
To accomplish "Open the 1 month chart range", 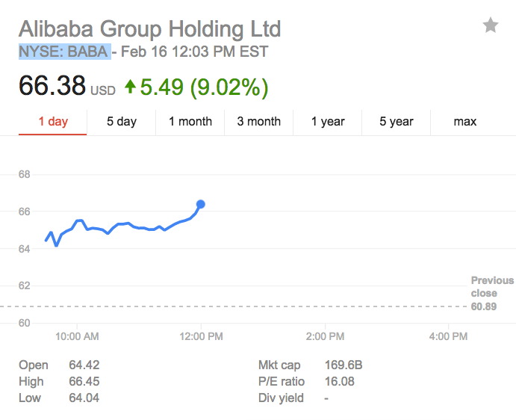I will [190, 122].
